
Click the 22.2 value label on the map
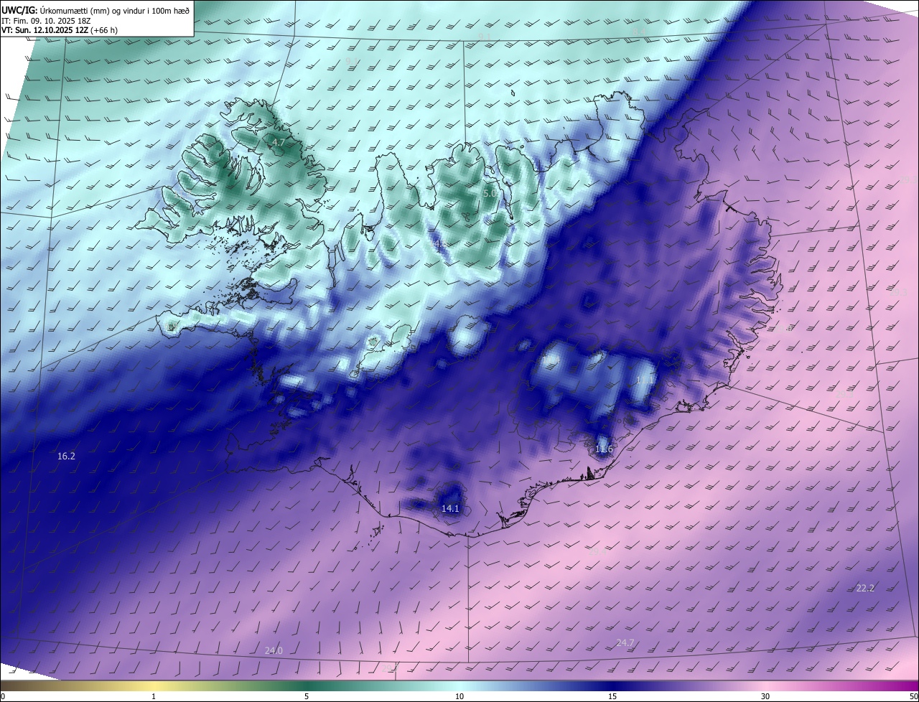point(865,588)
